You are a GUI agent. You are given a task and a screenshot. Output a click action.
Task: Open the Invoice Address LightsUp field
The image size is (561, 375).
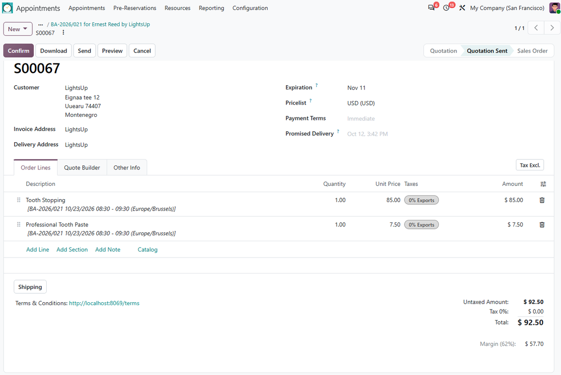[x=76, y=129]
